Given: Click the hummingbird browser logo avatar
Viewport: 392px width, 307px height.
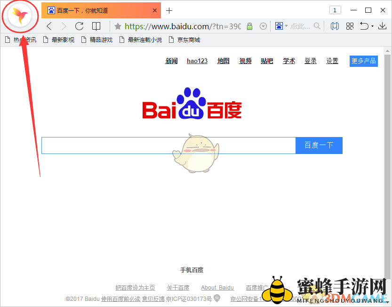Looking at the screenshot, I should (20, 16).
